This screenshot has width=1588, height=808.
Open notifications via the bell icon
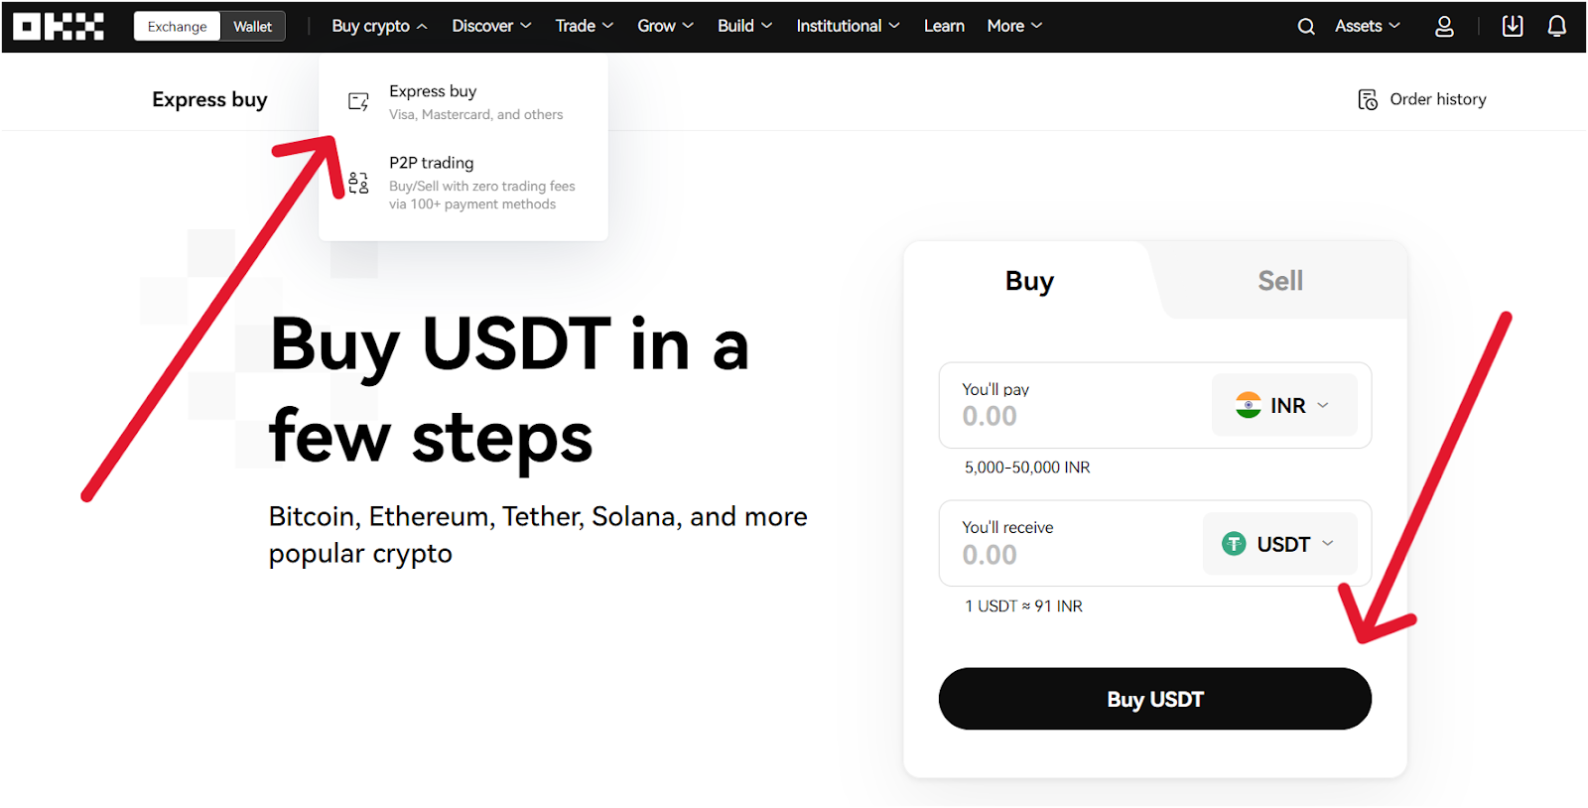[1555, 26]
